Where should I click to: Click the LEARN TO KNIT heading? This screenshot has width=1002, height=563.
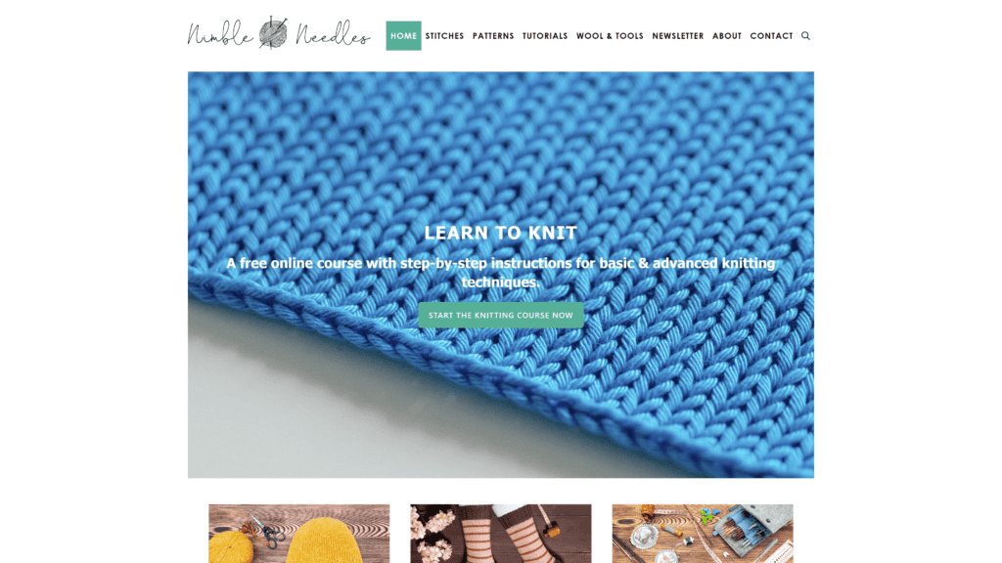coord(501,233)
